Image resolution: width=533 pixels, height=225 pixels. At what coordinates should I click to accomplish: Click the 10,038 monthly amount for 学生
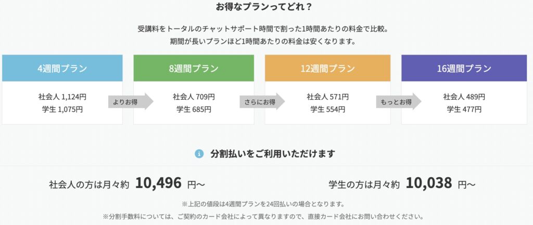coord(429,183)
